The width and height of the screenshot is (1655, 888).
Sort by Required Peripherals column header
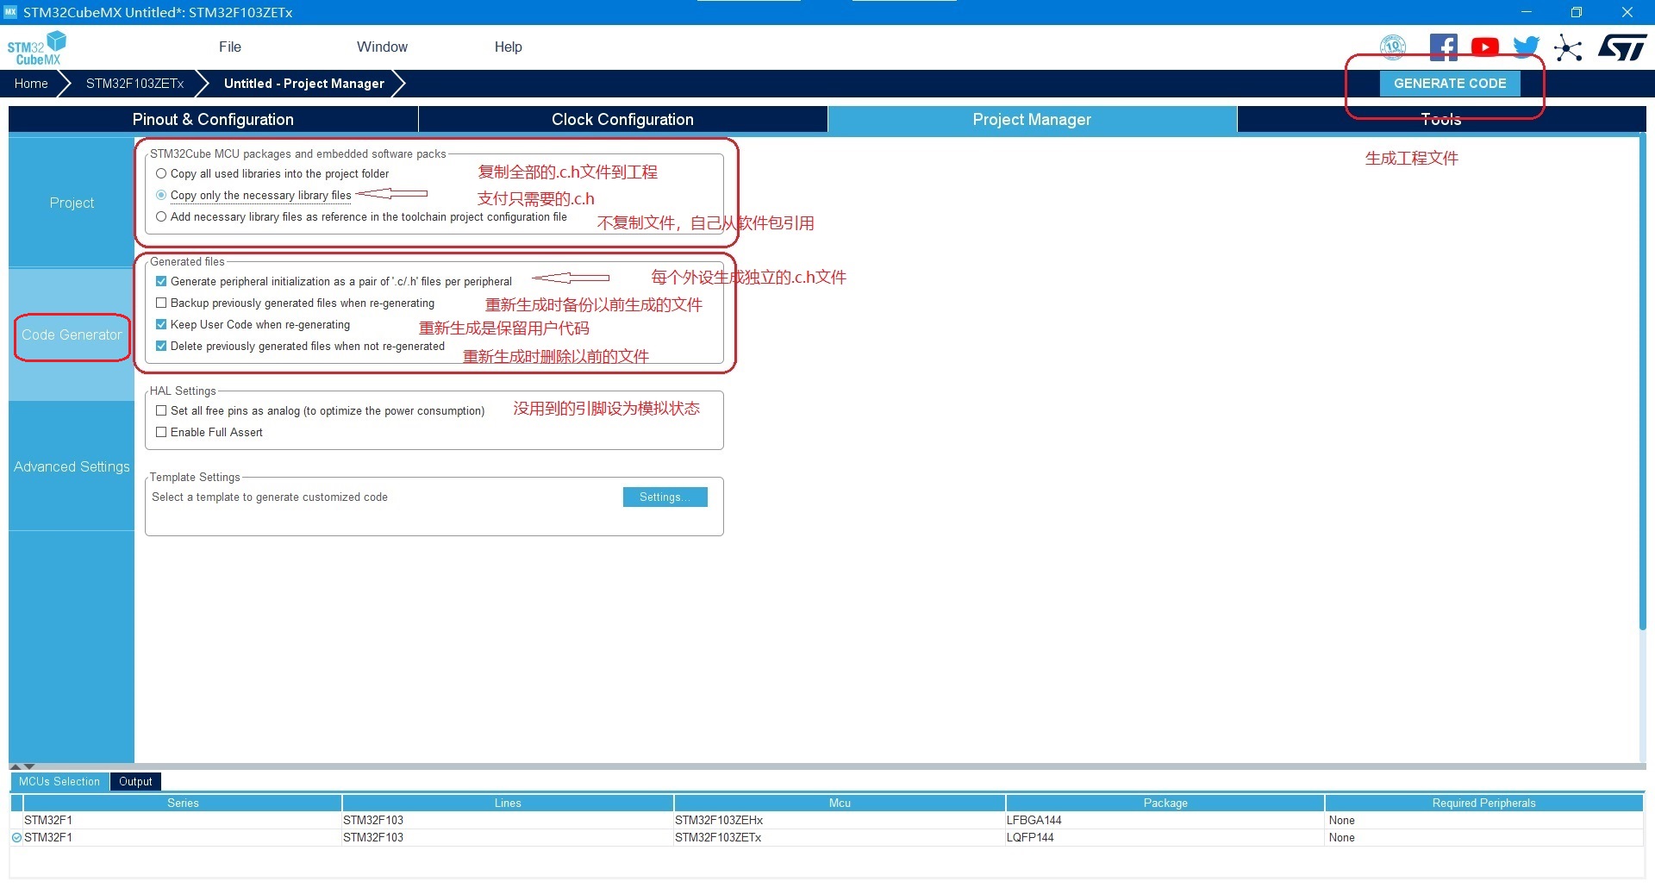tap(1483, 803)
